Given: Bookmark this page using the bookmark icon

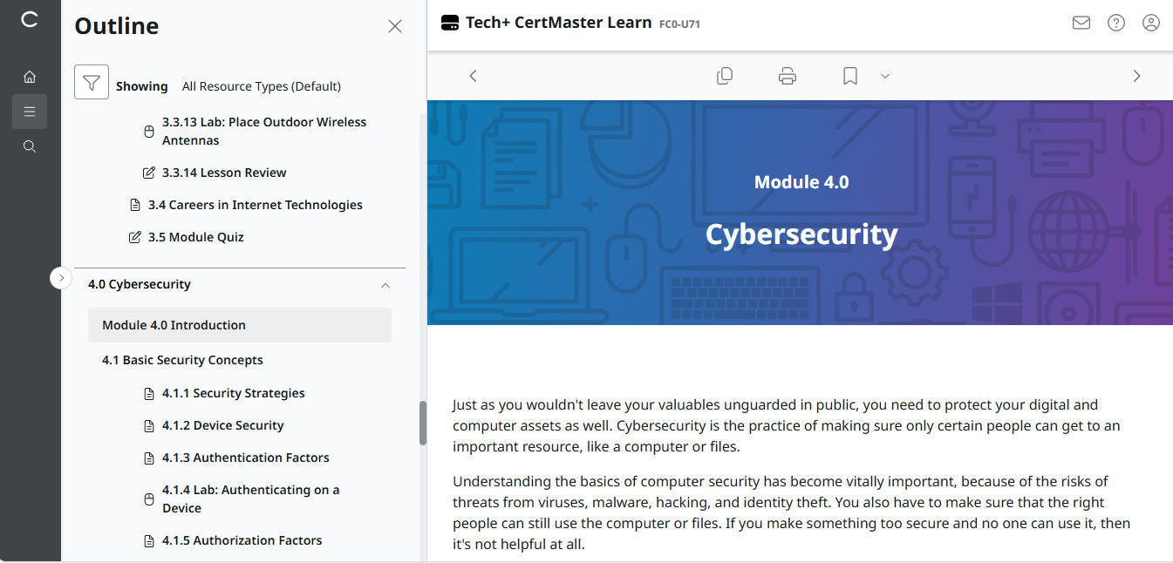Looking at the screenshot, I should pos(849,76).
